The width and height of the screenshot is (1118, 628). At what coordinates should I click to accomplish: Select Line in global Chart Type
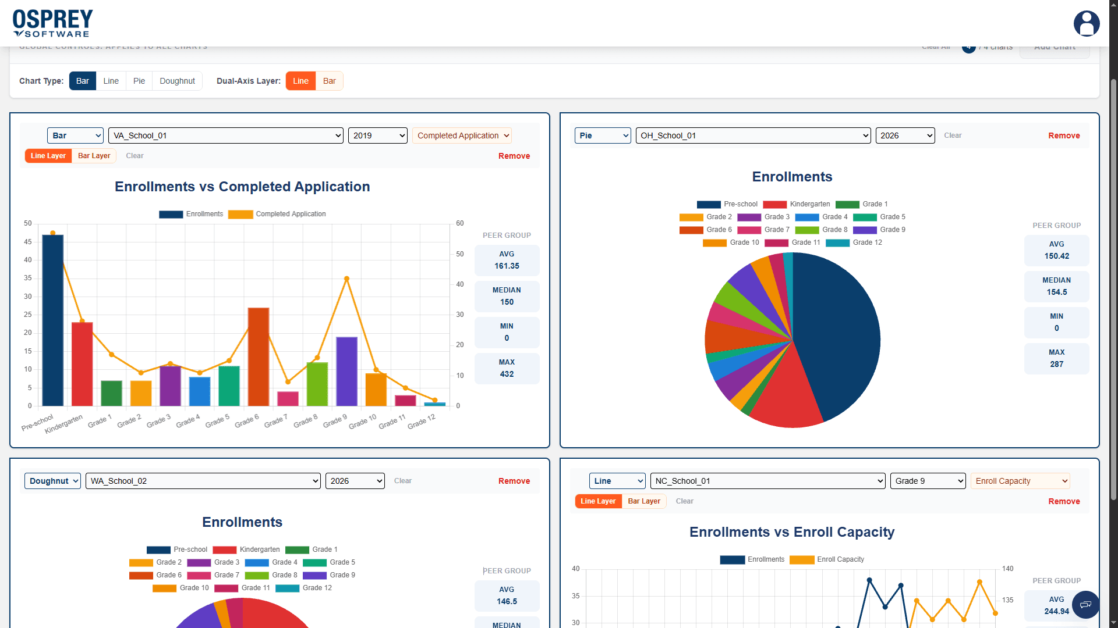pyautogui.click(x=111, y=81)
